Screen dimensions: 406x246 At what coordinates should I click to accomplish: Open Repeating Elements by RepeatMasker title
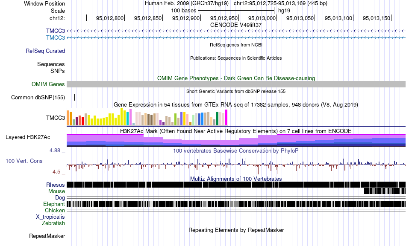236,230
